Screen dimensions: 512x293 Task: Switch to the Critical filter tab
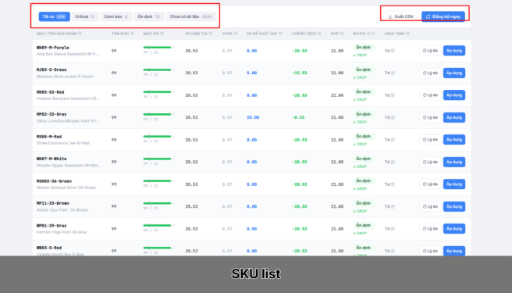pos(85,16)
